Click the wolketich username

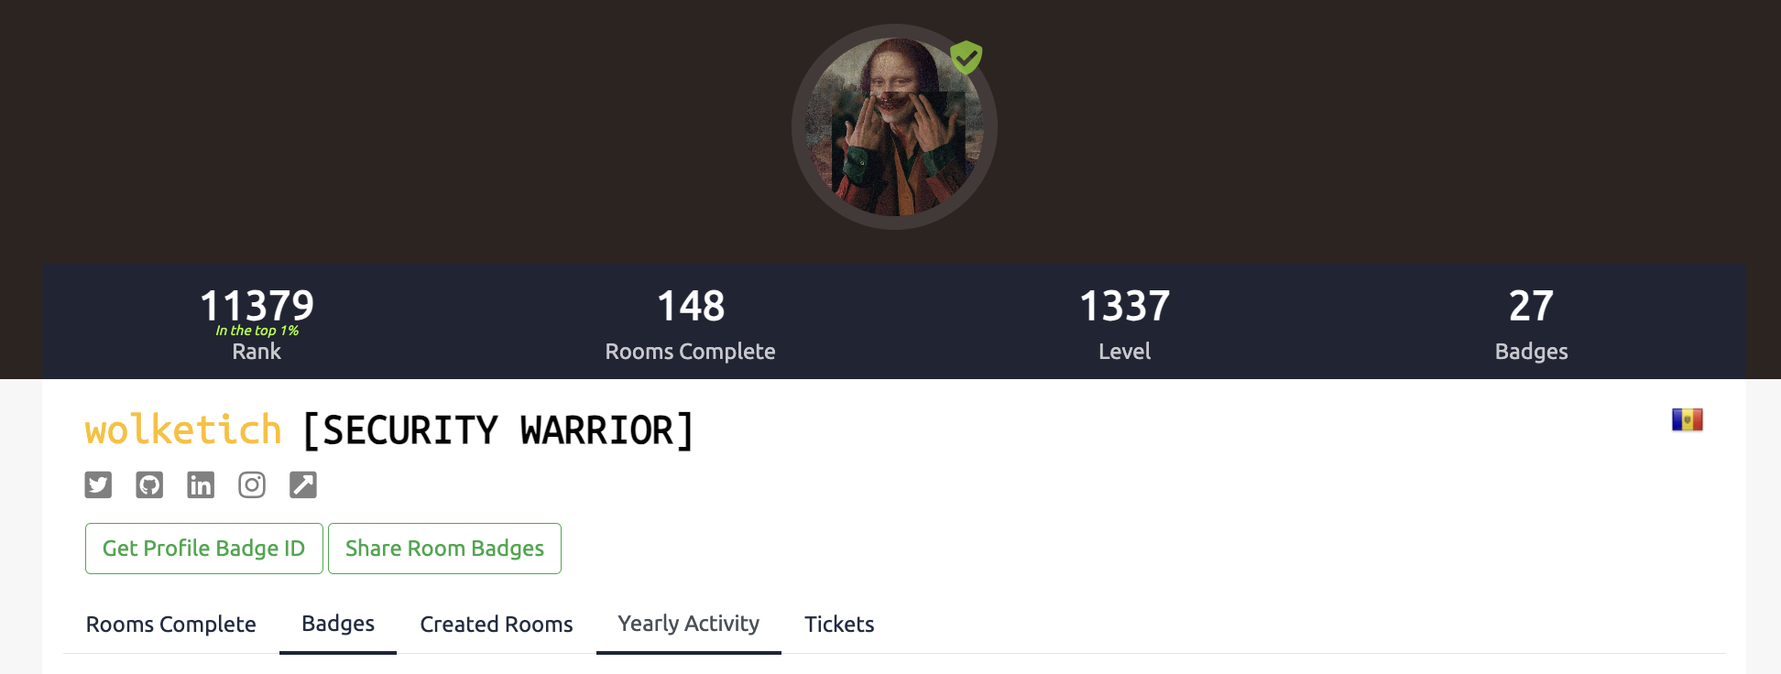pyautogui.click(x=183, y=429)
